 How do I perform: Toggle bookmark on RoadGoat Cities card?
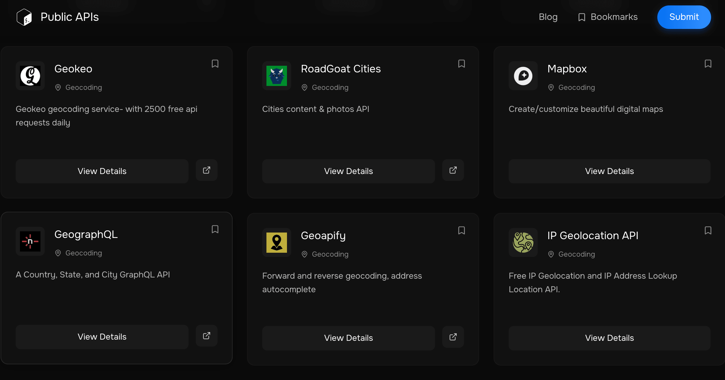(x=461, y=64)
